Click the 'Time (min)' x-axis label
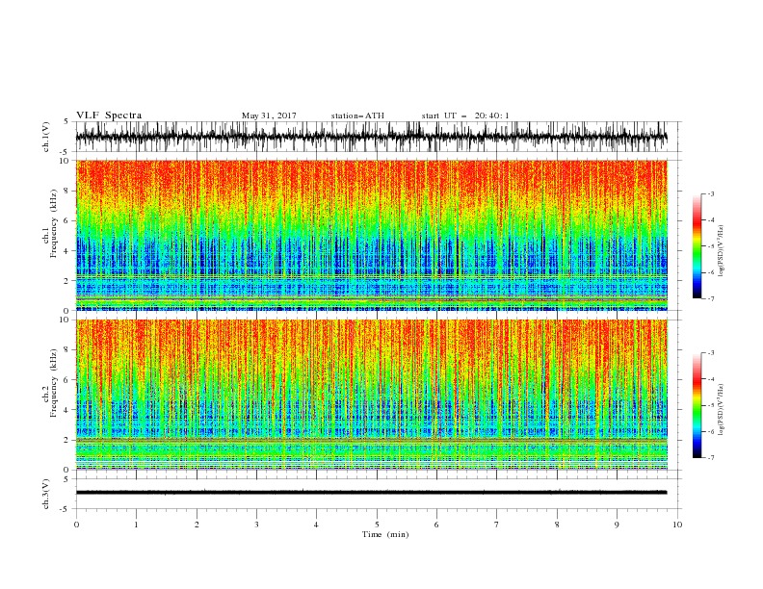 [385, 534]
